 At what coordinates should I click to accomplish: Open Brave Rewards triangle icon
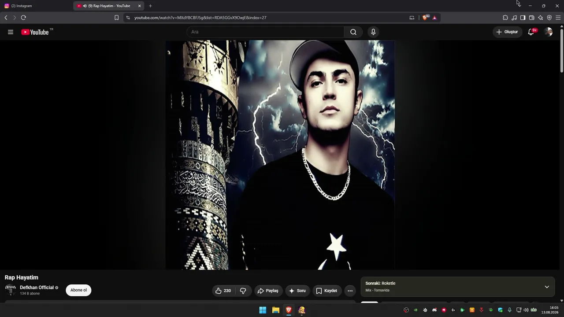434,18
